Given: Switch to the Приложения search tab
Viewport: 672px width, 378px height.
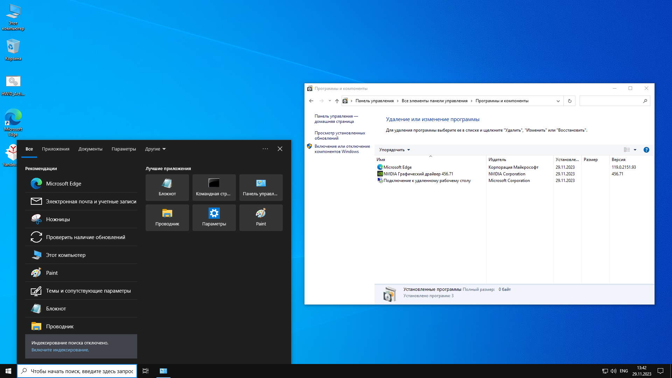Looking at the screenshot, I should 56,149.
